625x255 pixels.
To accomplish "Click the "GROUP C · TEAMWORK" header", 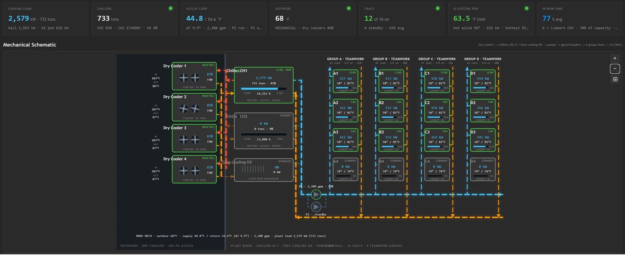I will tap(437, 59).
